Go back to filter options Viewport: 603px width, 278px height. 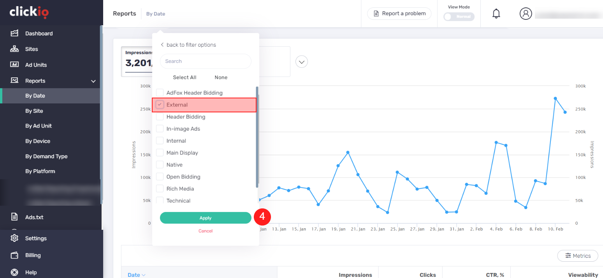pos(188,45)
